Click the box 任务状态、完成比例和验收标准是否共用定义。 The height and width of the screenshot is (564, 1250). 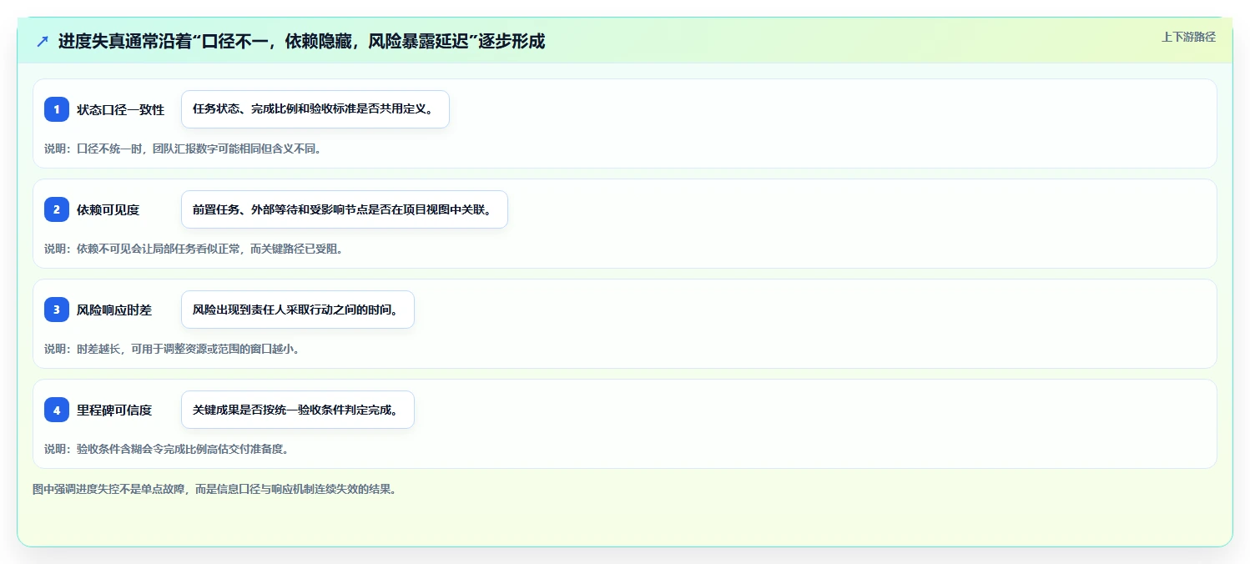pos(315,109)
